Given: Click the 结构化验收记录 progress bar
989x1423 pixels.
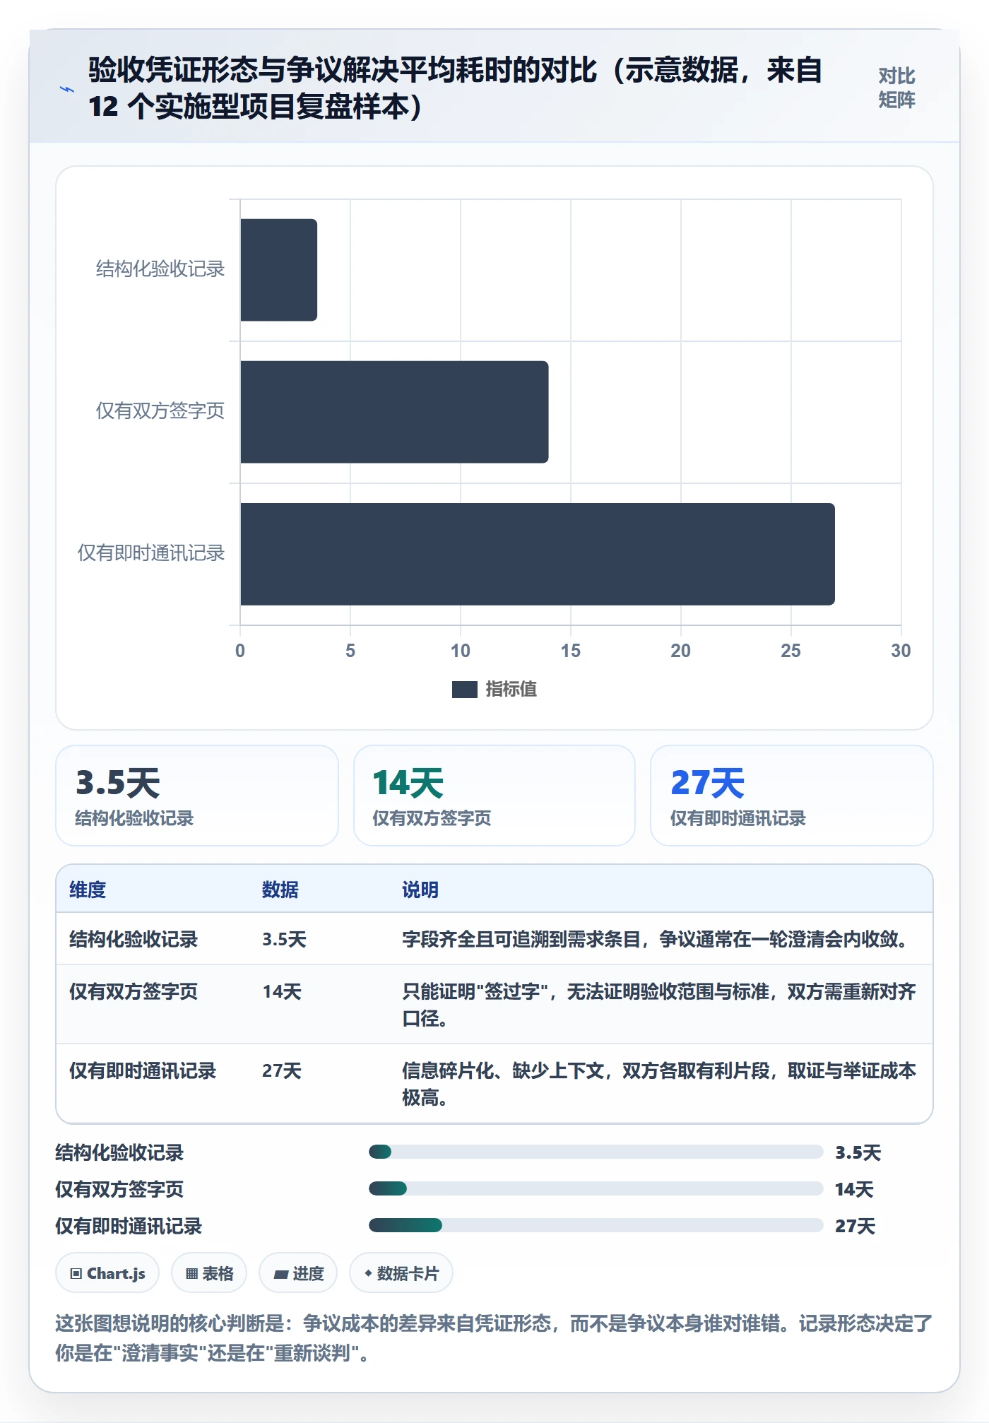Looking at the screenshot, I should point(596,1152).
